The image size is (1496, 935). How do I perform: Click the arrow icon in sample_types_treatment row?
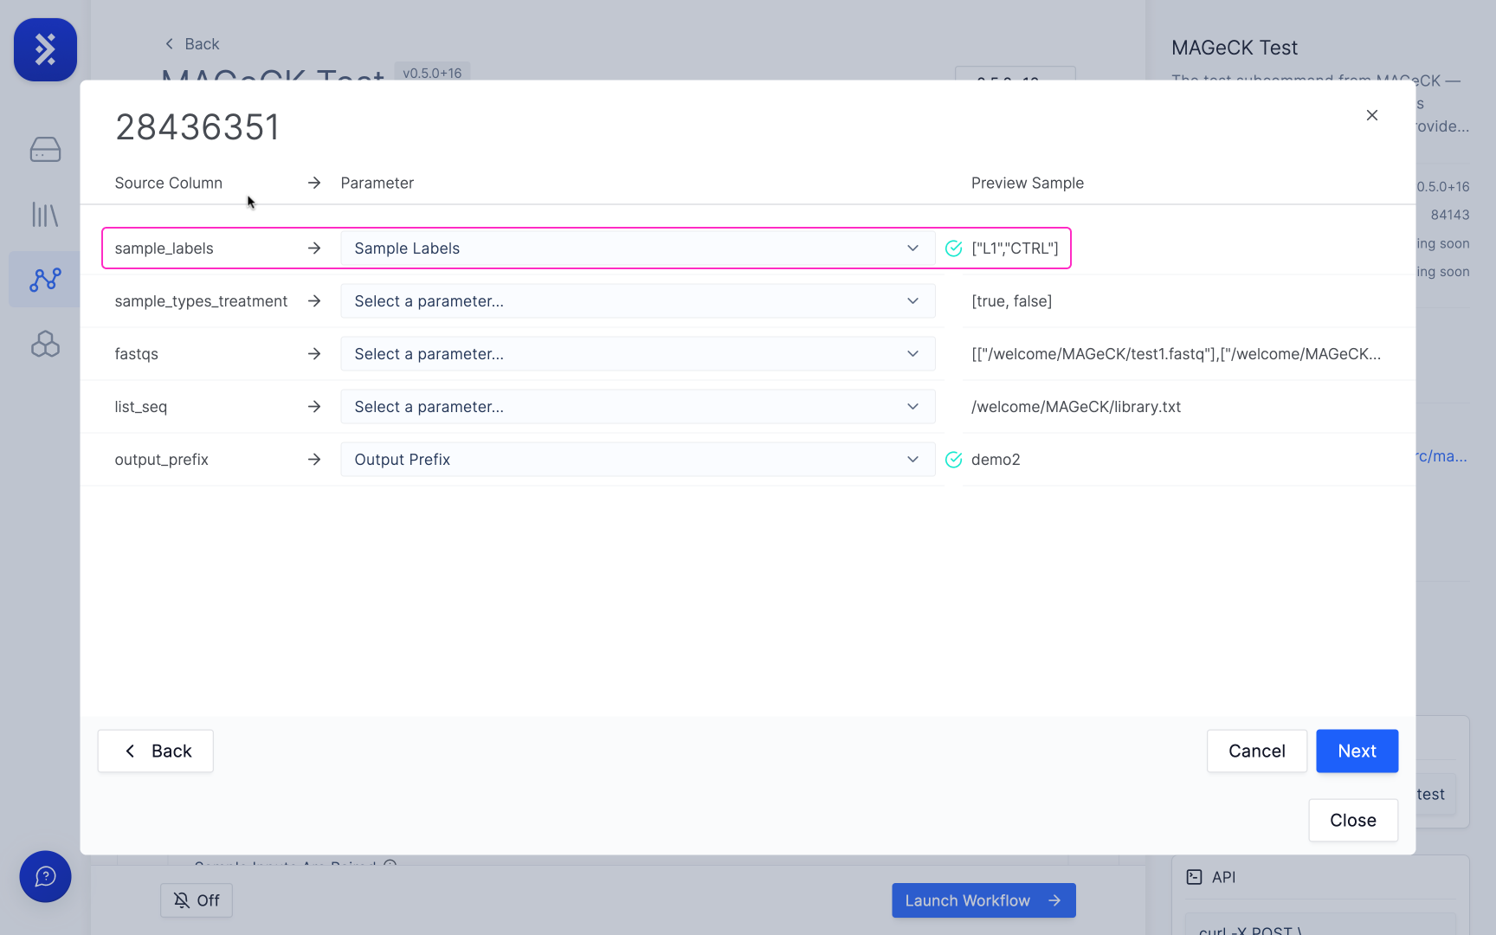coord(314,301)
